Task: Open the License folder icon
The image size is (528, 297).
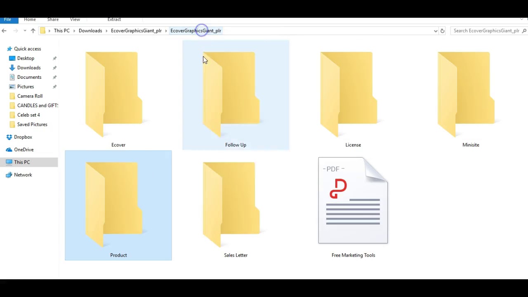Action: (x=349, y=94)
